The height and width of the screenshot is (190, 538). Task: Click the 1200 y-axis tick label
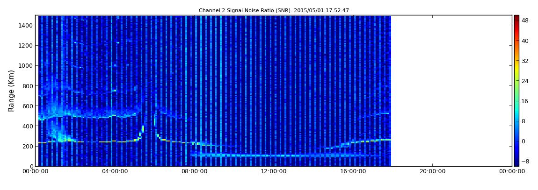coord(26,46)
